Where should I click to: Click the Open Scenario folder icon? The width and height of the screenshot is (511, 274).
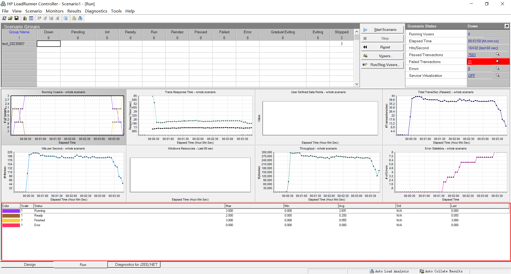[x=10, y=18]
